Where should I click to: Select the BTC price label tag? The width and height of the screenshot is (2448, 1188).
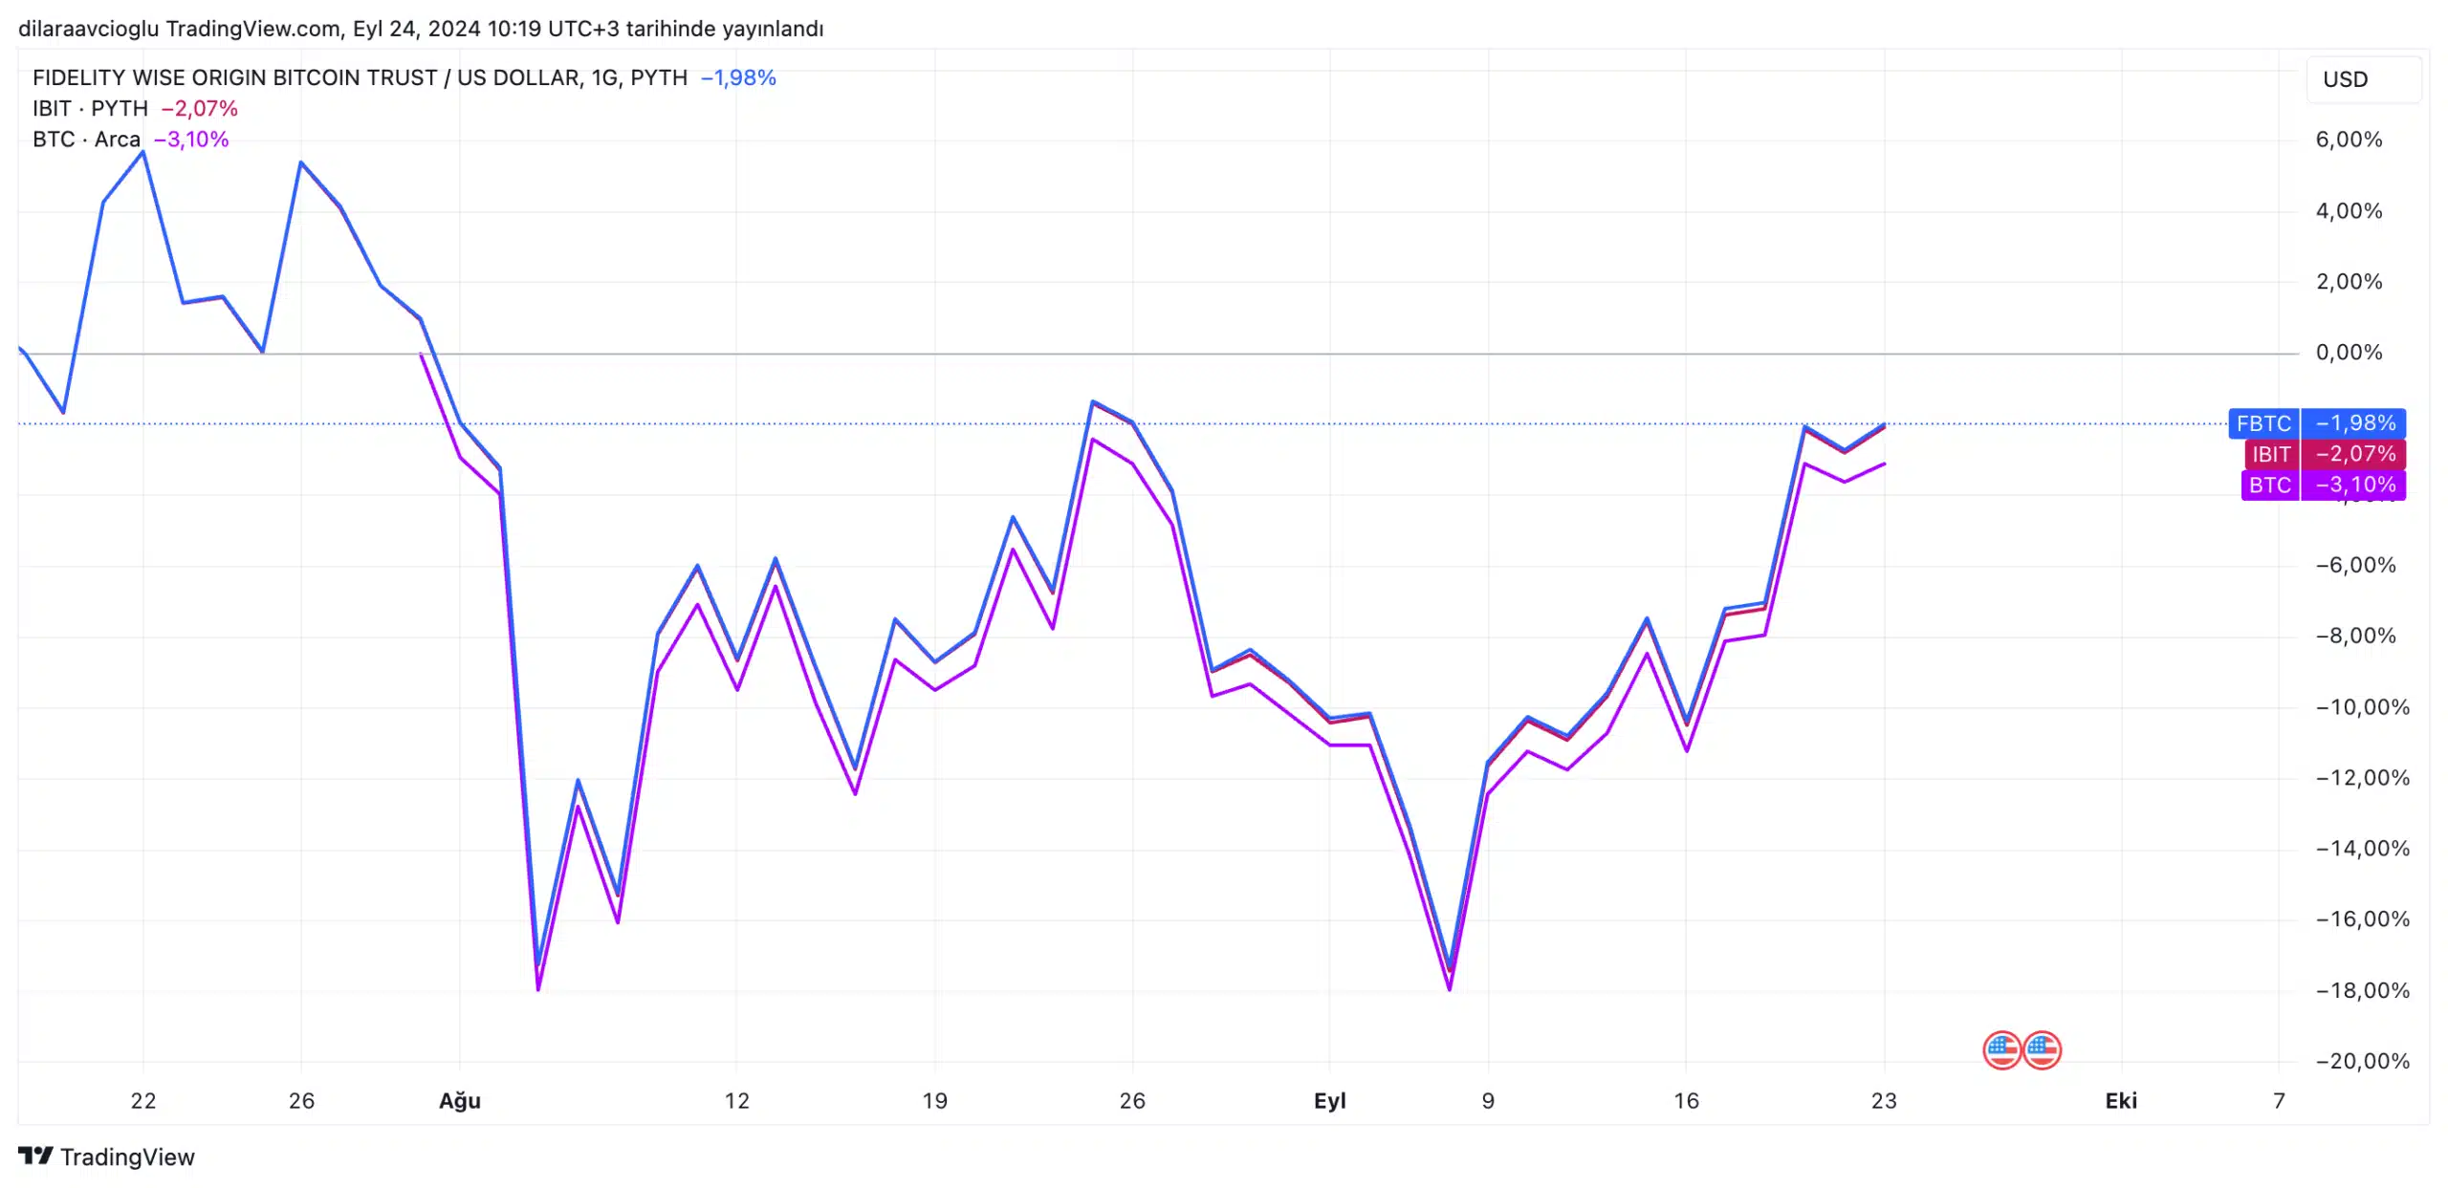pos(2324,485)
